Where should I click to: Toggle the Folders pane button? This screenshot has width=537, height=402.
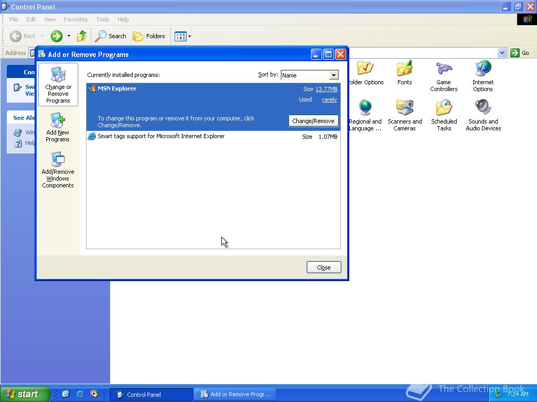(148, 36)
